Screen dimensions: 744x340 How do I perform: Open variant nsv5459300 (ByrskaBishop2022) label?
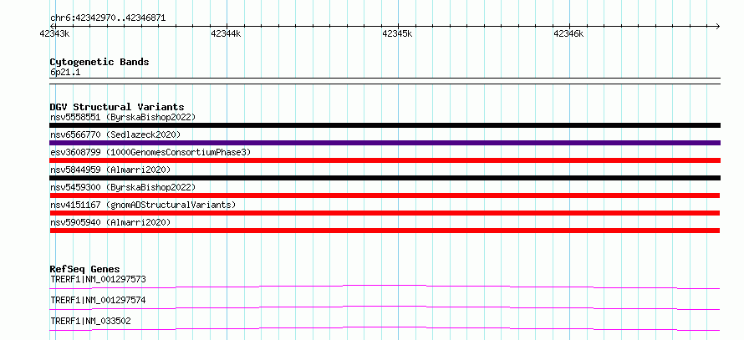123,187
